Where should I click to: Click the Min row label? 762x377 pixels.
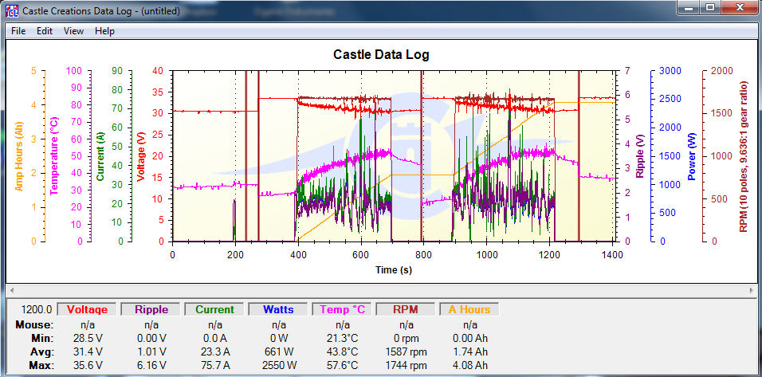click(x=43, y=338)
